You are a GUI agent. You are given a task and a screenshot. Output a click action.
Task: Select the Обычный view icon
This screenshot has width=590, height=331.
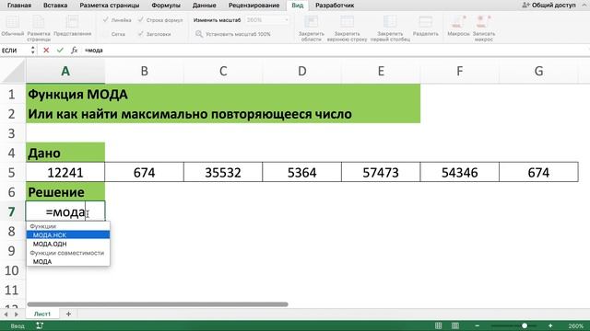click(12, 22)
